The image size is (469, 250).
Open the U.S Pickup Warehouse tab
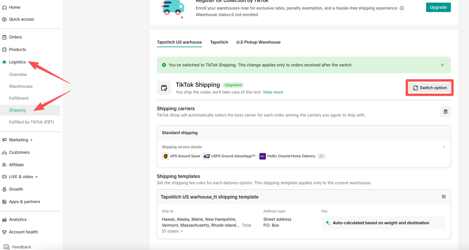tap(258, 42)
